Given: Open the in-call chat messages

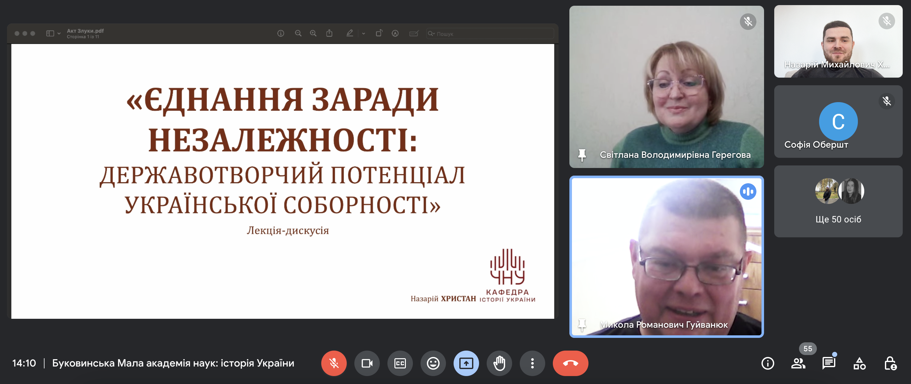Looking at the screenshot, I should coord(829,363).
